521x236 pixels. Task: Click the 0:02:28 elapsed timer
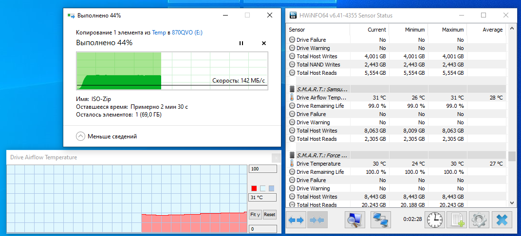[413, 219]
